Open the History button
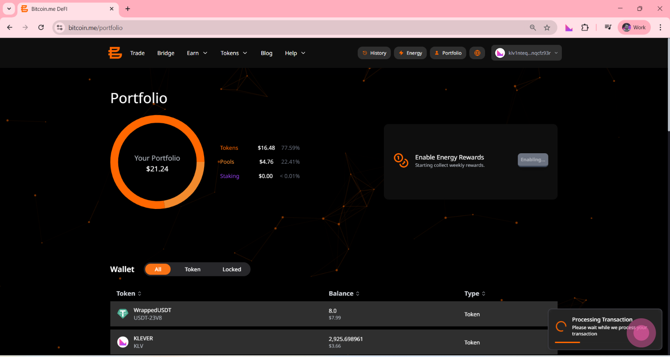The width and height of the screenshot is (670, 357). coord(374,53)
